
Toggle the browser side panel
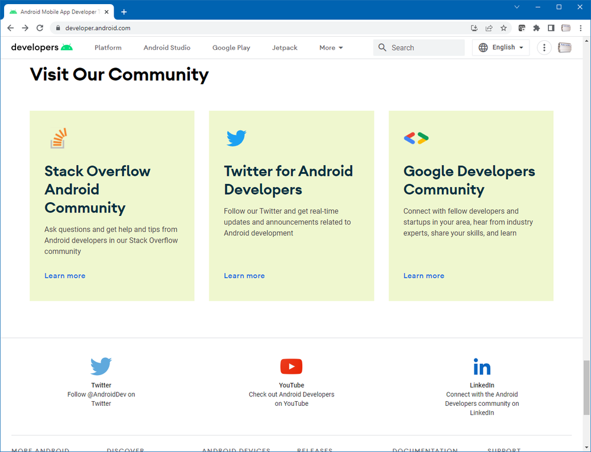[x=551, y=28]
